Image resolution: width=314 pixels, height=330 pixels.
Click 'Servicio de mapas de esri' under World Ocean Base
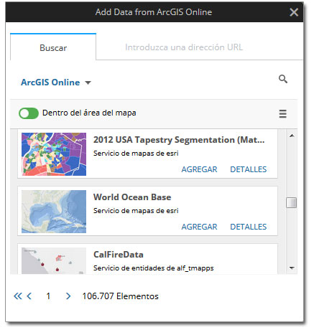tap(136, 211)
